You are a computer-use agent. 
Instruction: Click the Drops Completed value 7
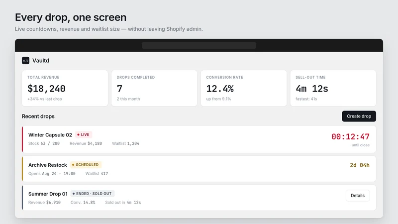click(x=119, y=89)
